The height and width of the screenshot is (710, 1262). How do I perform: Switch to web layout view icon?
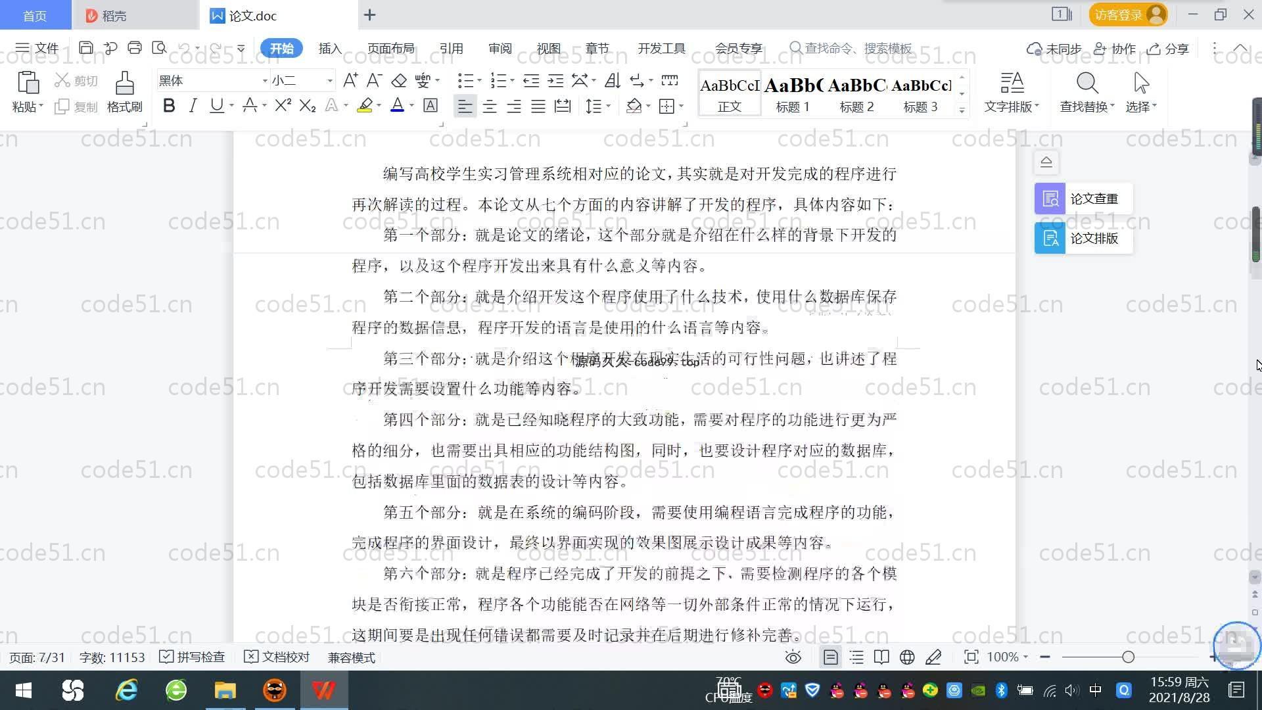pos(907,657)
